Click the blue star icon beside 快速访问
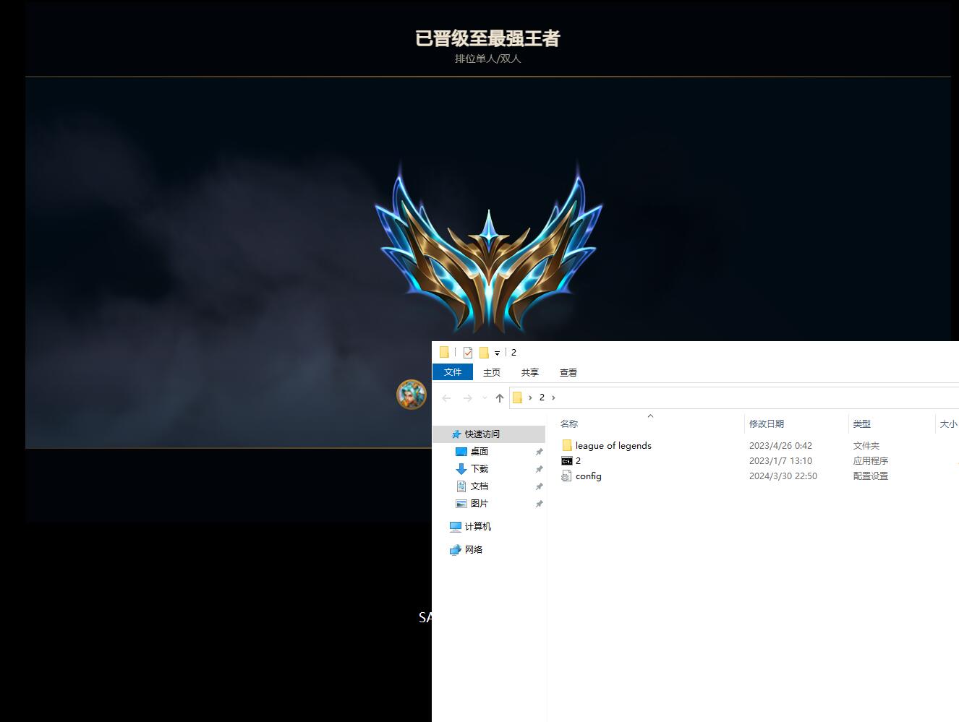Image resolution: width=959 pixels, height=722 pixels. coord(456,434)
